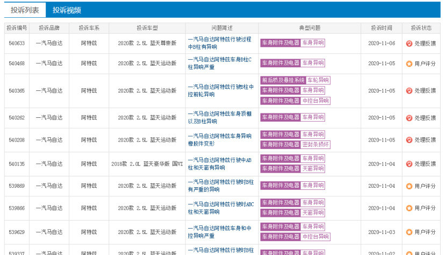Screen dimensions: 446x255
Task: Click the 投诉车型 column header
Action: (147, 28)
